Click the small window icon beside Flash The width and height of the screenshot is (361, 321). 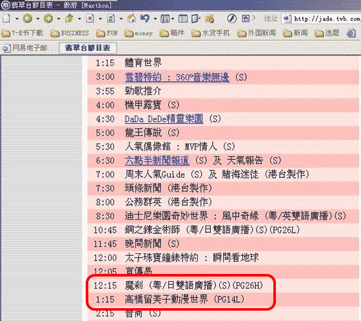pos(246,18)
